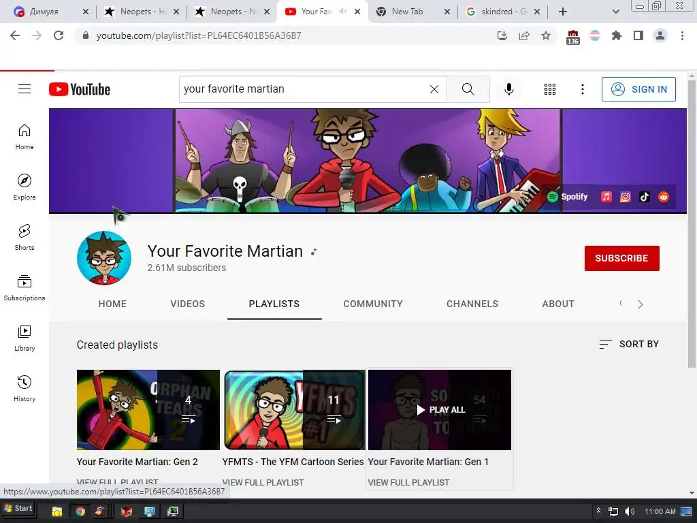The height and width of the screenshot is (523, 697).
Task: Bookmark this page with star icon
Action: pos(546,35)
